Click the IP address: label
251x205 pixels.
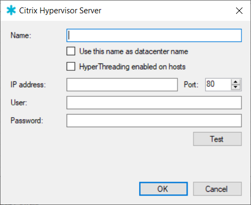[28, 85]
